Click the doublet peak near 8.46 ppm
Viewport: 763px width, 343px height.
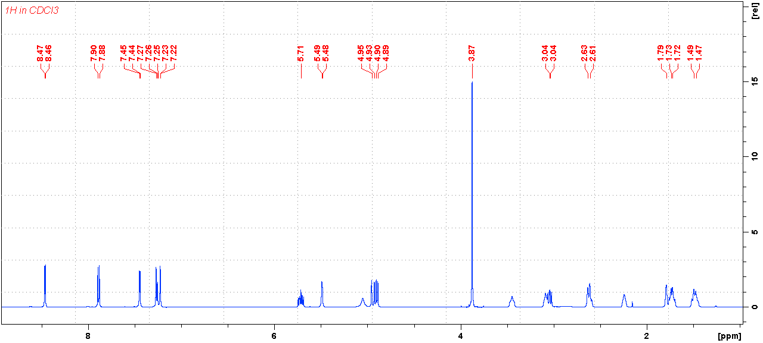(45, 285)
